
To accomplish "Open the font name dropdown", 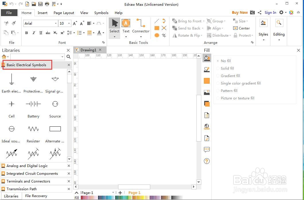I will tap(56, 23).
